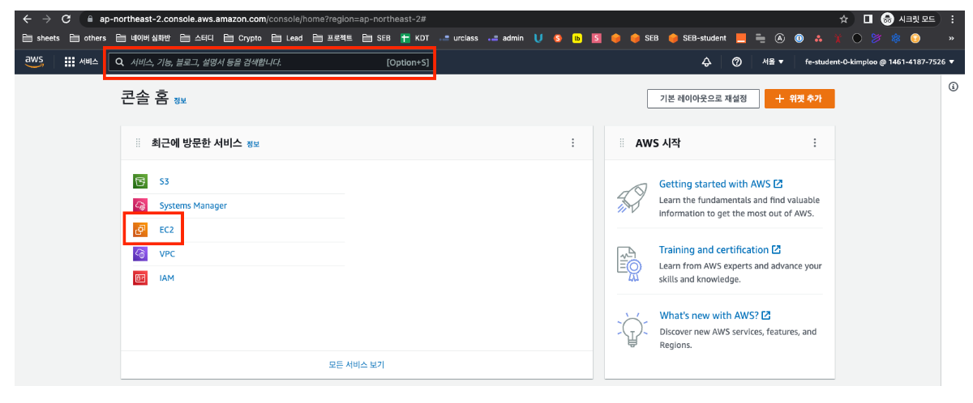Open the help question mark menu
Viewport: 973px width, 403px height.
click(736, 62)
